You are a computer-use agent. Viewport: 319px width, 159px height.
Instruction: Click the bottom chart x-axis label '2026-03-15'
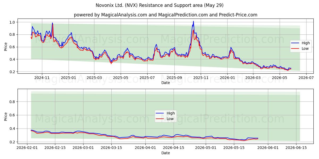(x=111, y=148)
